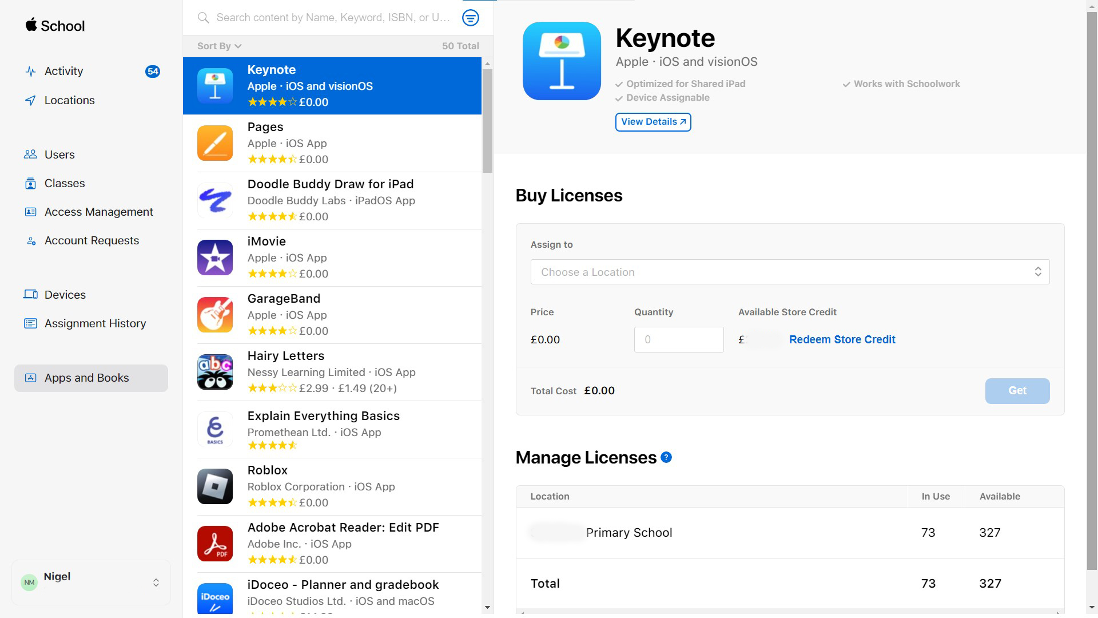Open the Choose a Location dropdown

(790, 272)
